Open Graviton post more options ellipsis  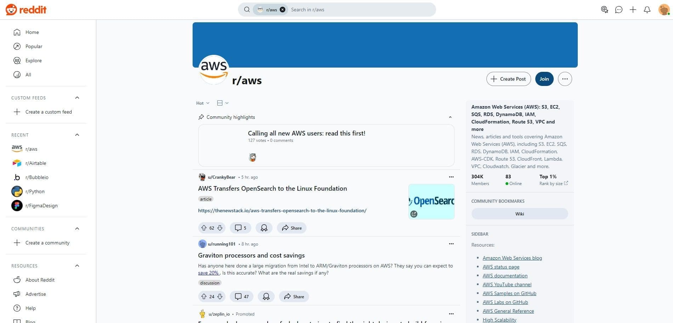pos(451,244)
